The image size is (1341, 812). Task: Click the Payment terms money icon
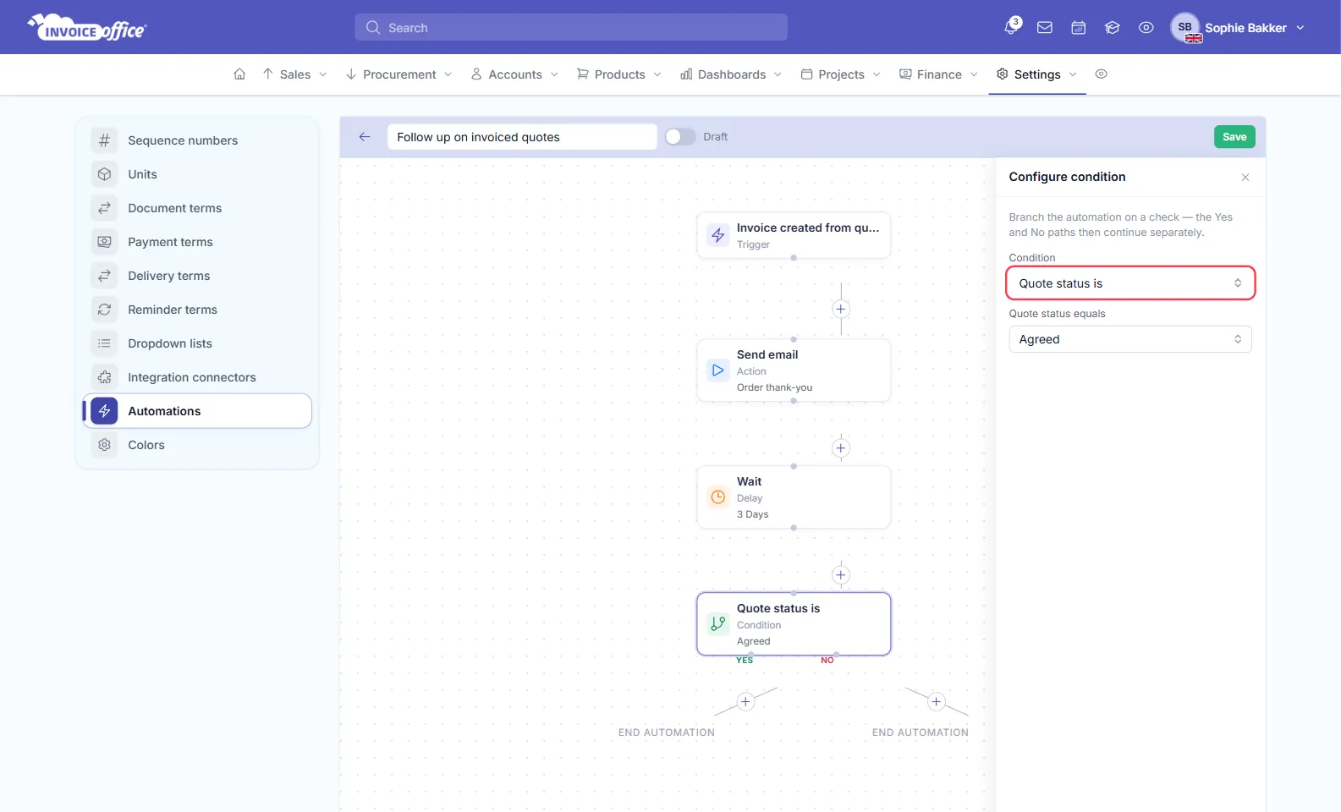(104, 242)
